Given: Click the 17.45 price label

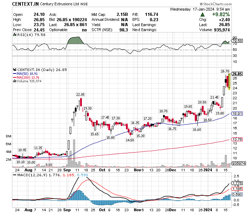Looking at the screenshot, I should tap(105, 118).
